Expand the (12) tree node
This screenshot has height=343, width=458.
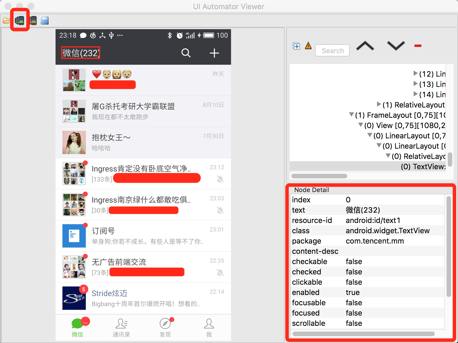415,73
